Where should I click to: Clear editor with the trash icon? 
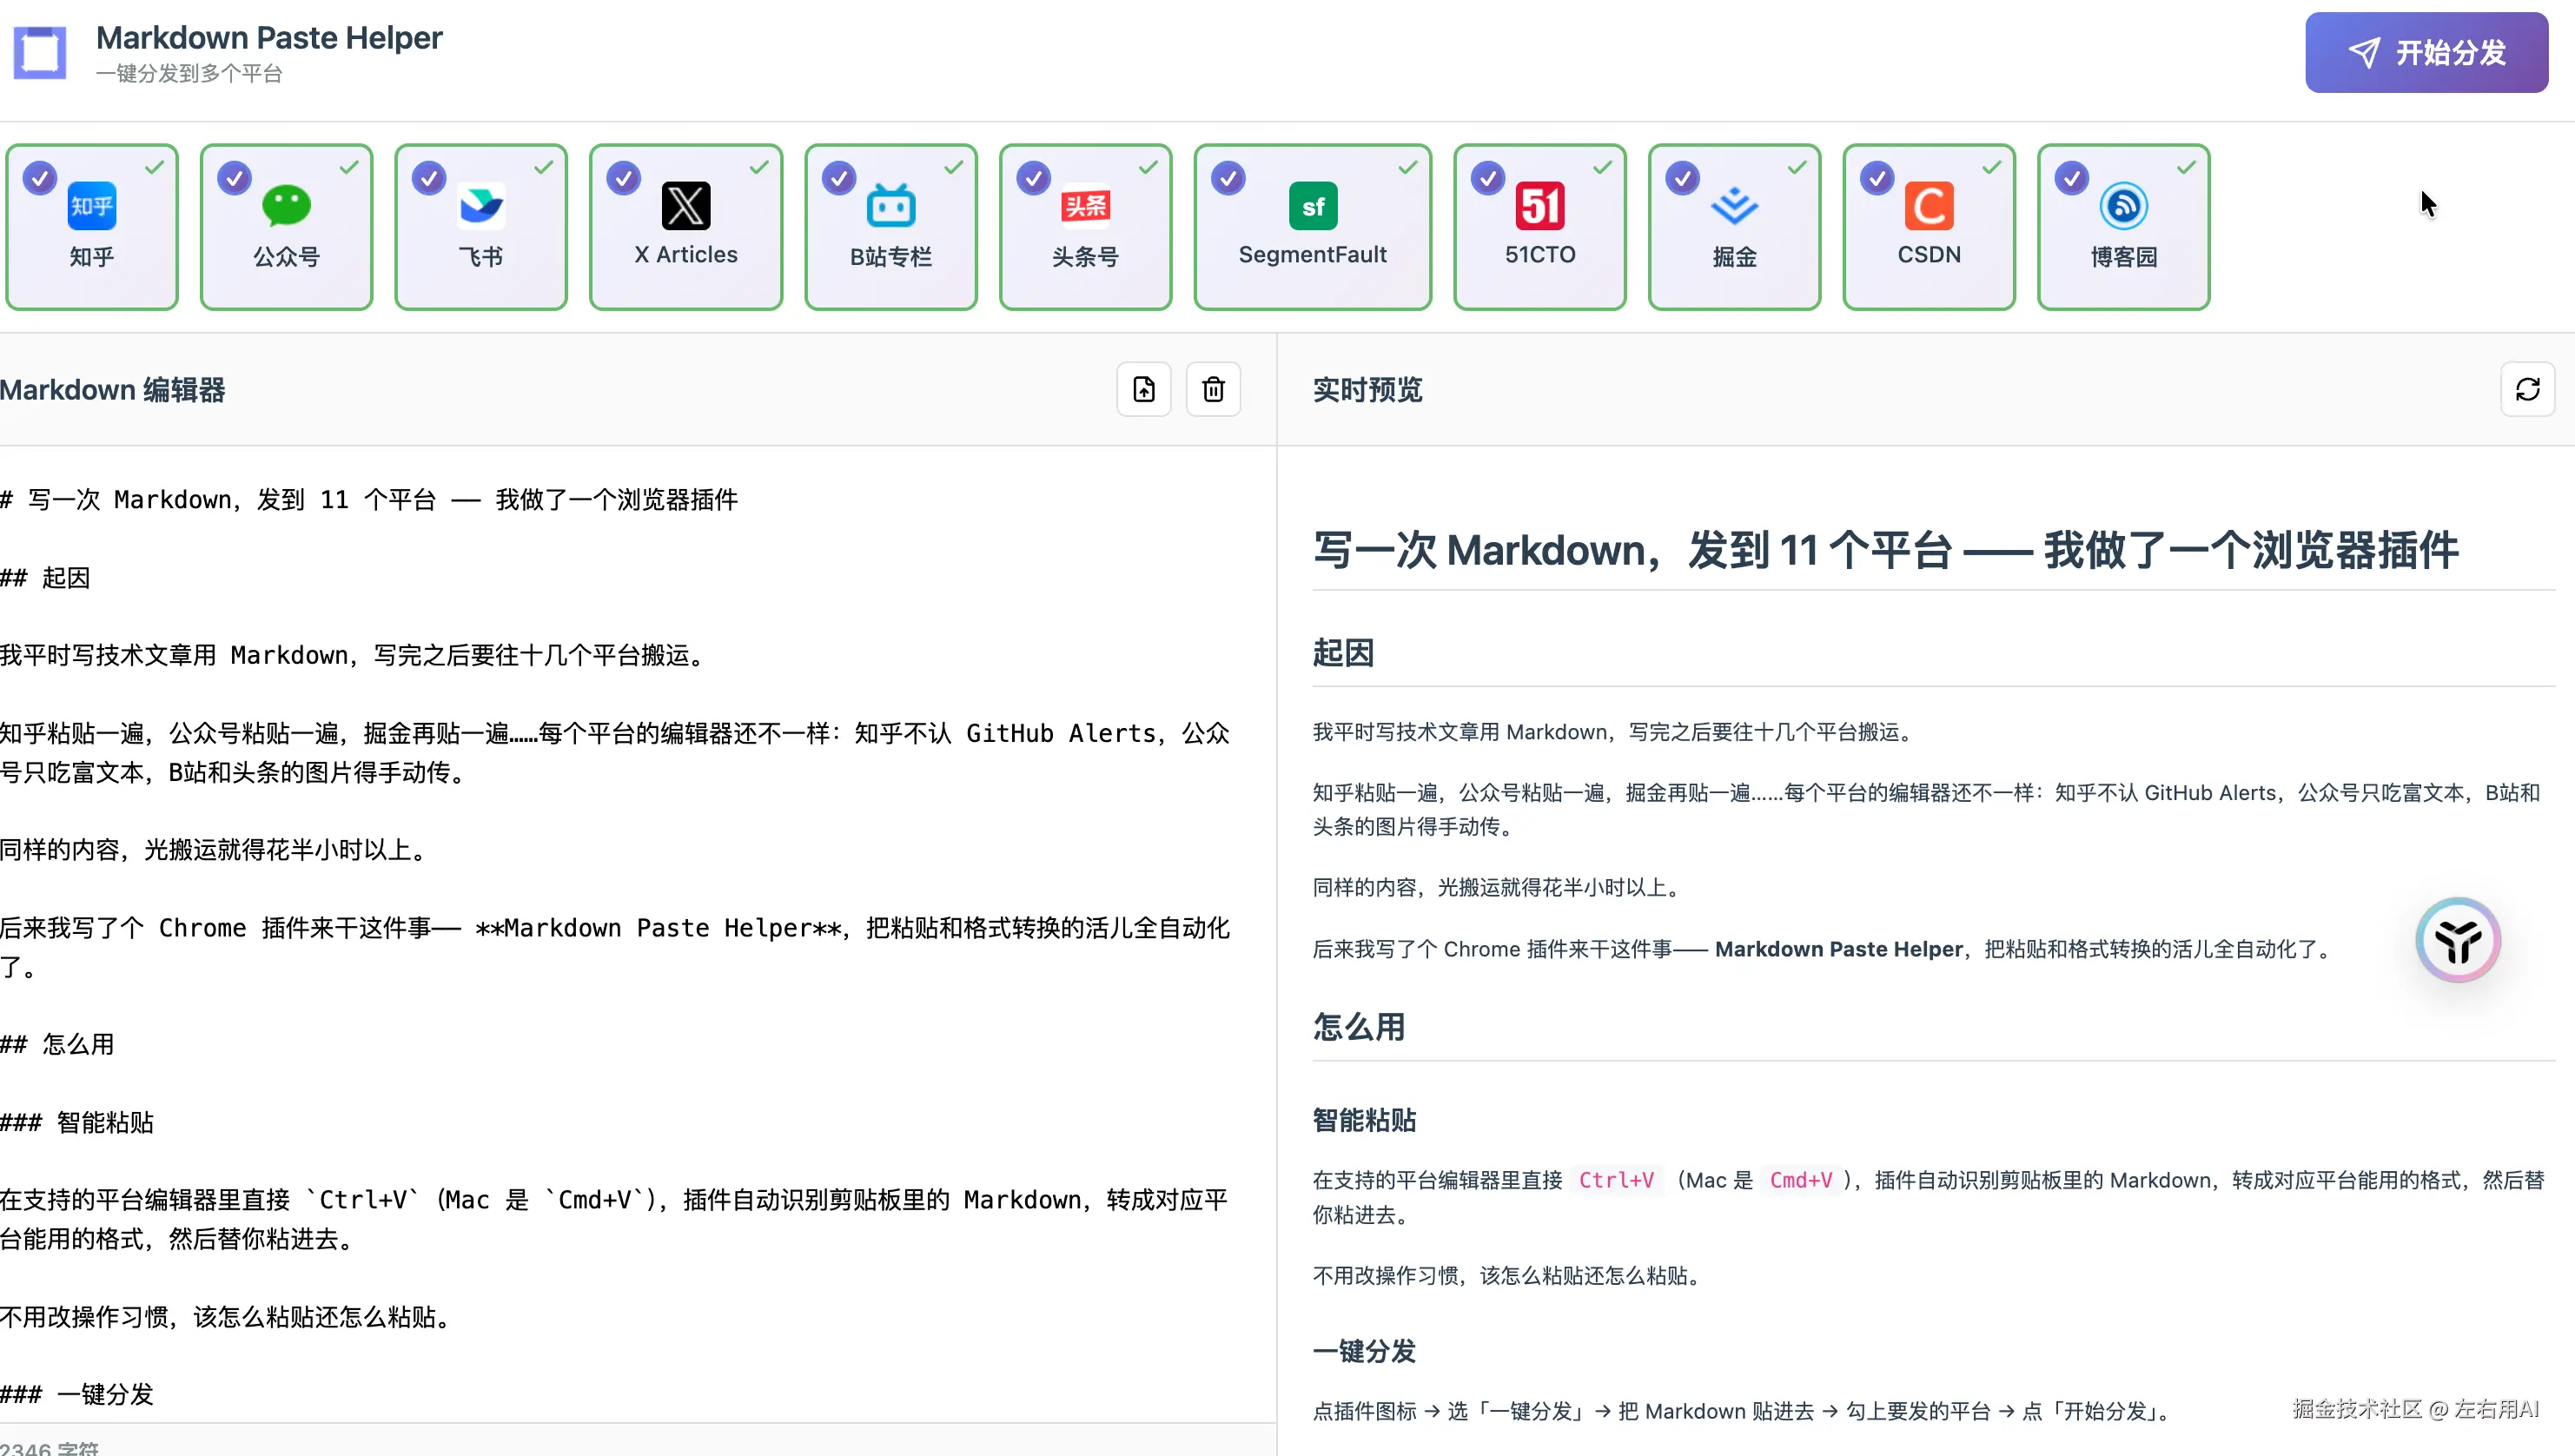(x=1213, y=389)
